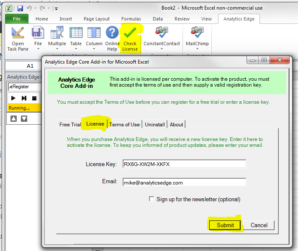Click the Running... status in the task pane
The width and height of the screenshot is (298, 251).
(25, 108)
